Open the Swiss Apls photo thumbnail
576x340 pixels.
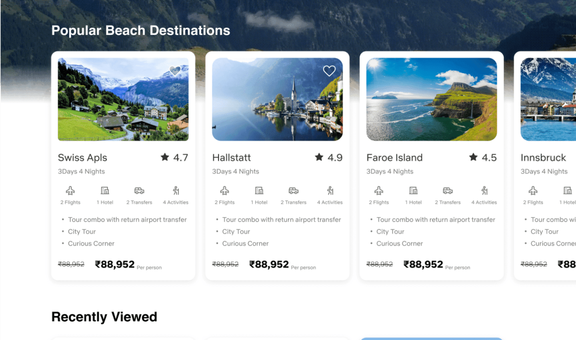coord(123,99)
